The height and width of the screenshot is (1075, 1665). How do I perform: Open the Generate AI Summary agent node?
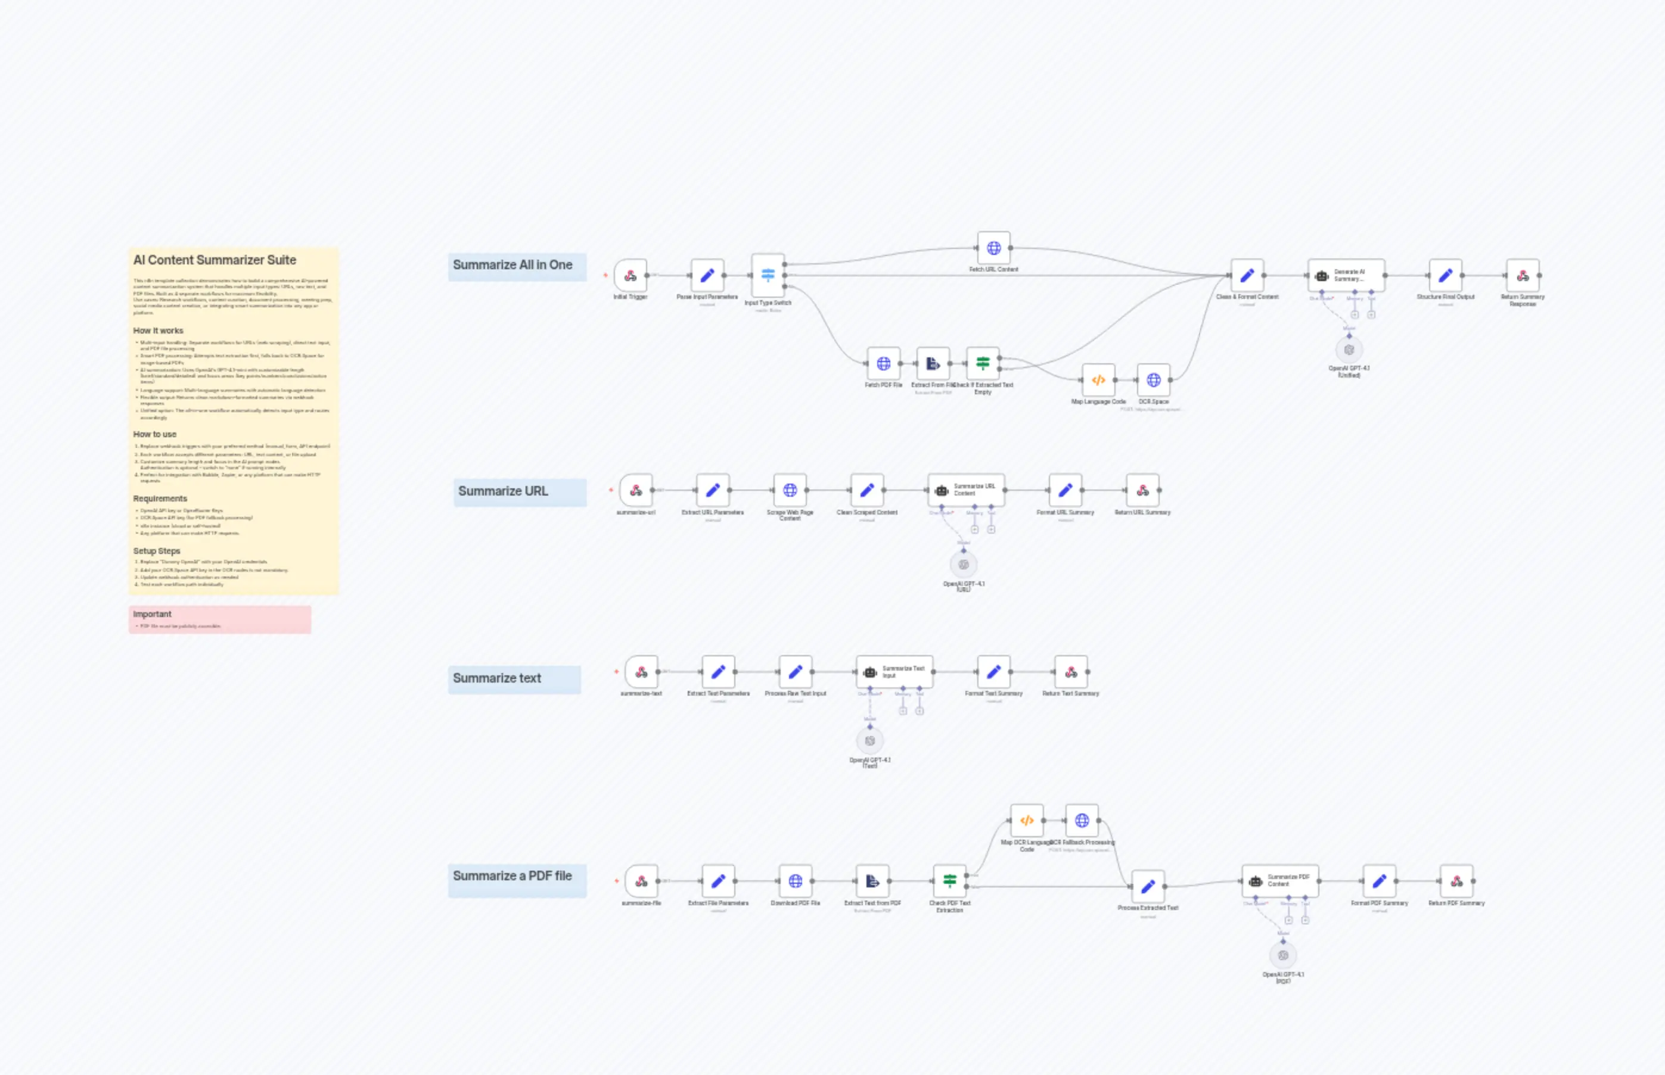(x=1347, y=276)
